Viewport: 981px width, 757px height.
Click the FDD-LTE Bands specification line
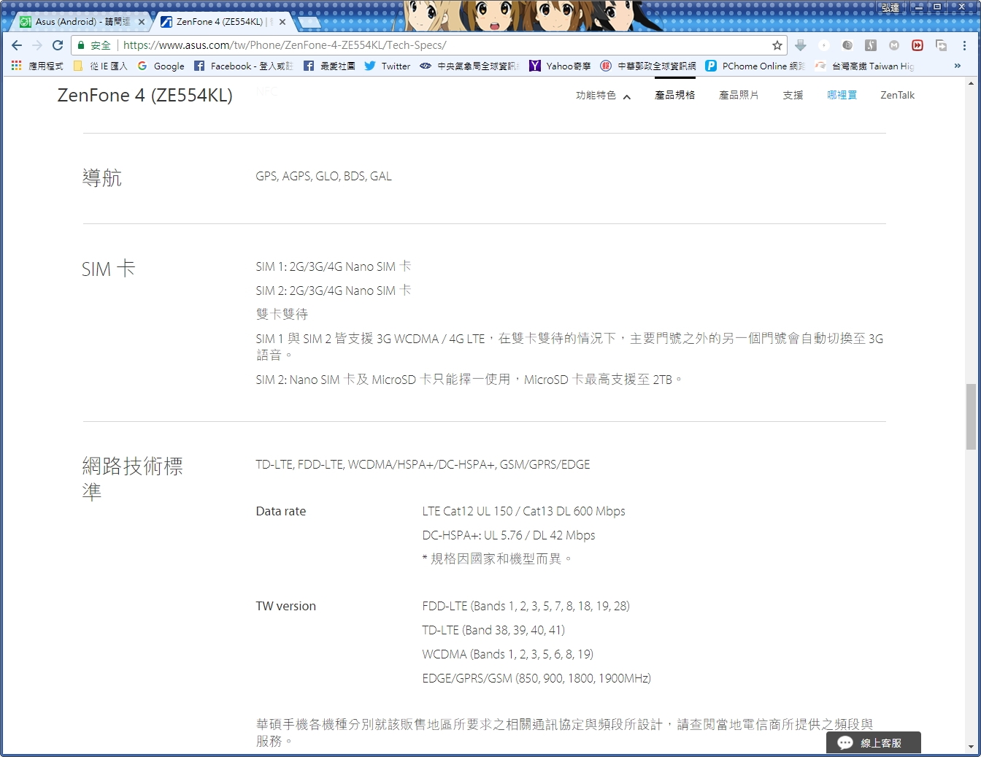(x=526, y=606)
